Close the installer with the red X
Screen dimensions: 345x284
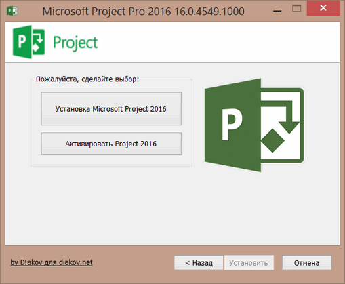coord(323,8)
